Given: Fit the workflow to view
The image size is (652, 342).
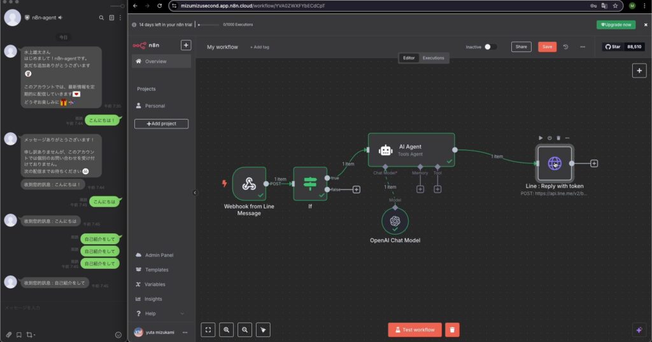Looking at the screenshot, I should (x=208, y=330).
